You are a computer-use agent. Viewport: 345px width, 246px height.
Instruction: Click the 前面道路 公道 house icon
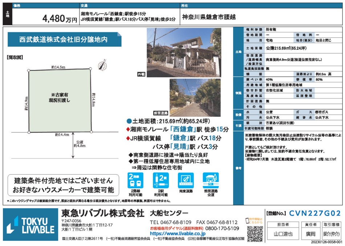(211, 180)
